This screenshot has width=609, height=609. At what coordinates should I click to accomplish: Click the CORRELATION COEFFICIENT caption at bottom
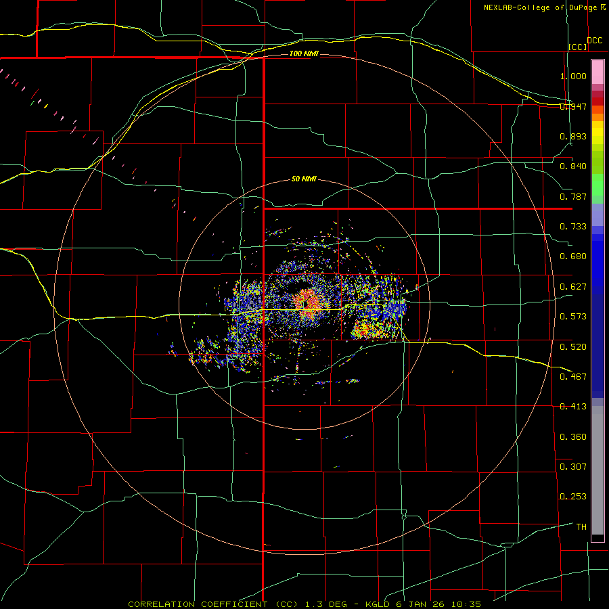304,604
